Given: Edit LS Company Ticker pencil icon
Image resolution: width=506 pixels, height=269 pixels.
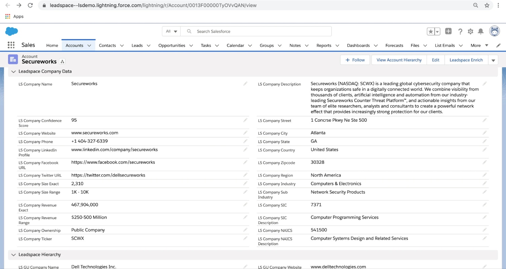Looking at the screenshot, I should tap(246, 238).
